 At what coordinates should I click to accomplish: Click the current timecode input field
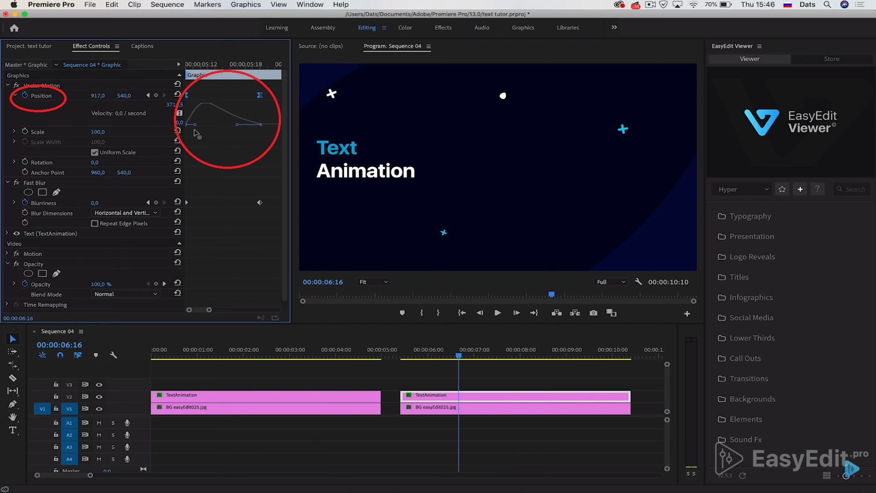tap(59, 344)
